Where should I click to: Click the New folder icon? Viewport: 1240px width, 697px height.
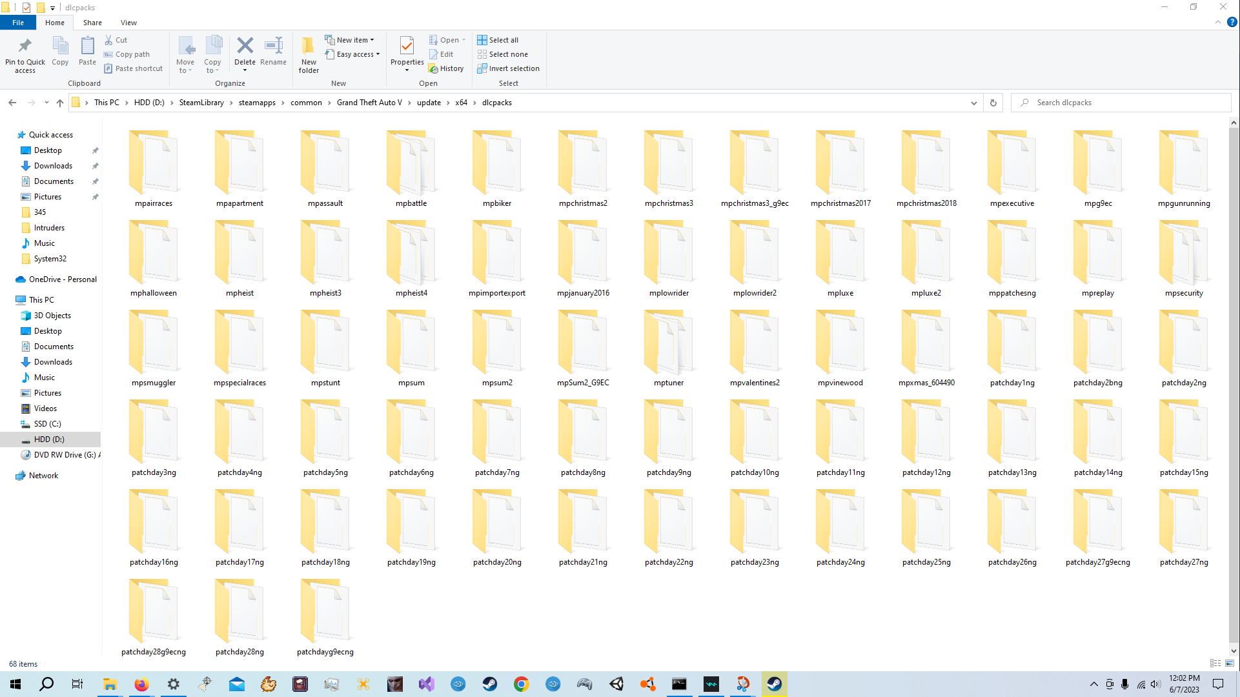(309, 46)
